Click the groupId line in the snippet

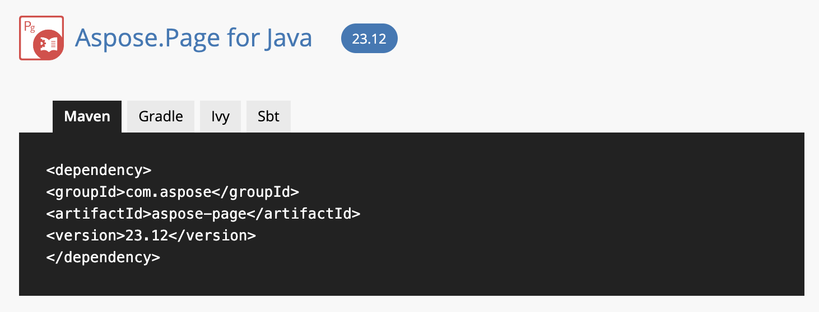pos(173,192)
